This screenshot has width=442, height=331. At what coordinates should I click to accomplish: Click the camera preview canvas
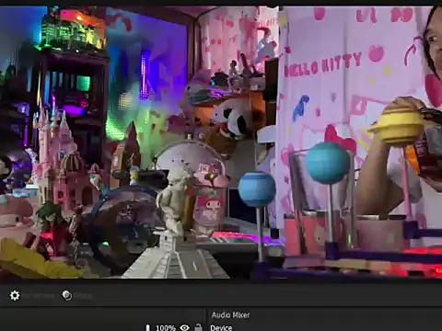(221, 143)
